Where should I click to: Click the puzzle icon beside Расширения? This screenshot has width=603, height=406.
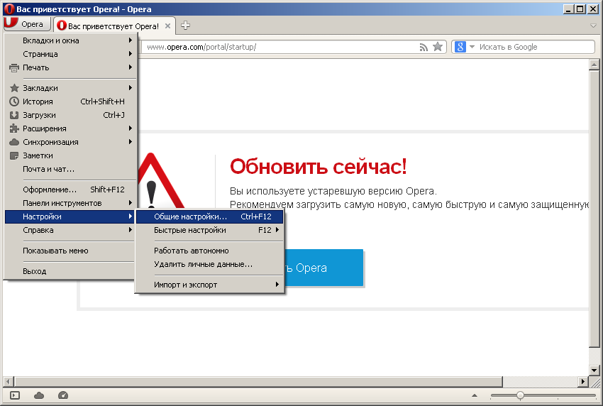pyautogui.click(x=14, y=128)
